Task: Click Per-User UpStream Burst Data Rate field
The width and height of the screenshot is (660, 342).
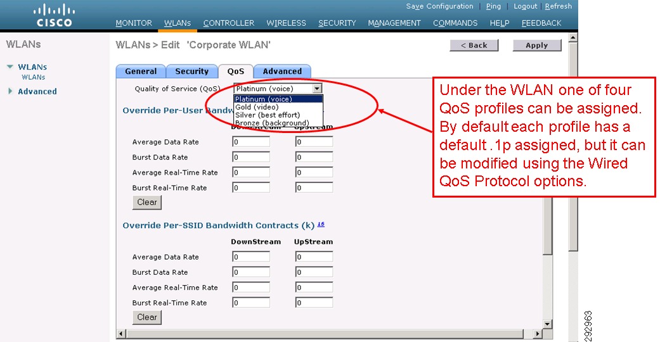Action: (x=314, y=157)
